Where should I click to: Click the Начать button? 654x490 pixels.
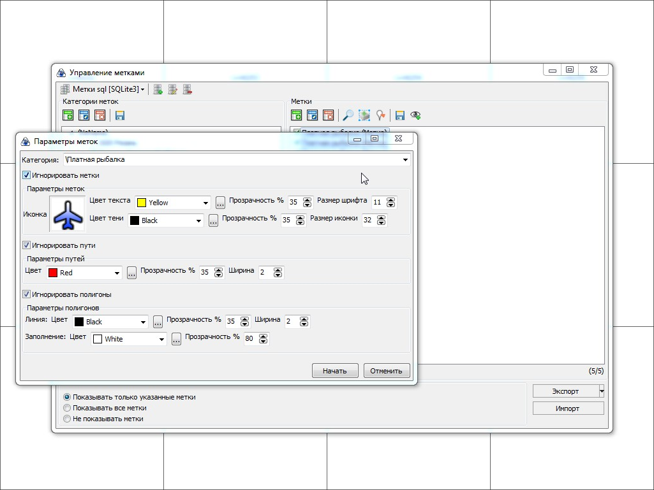[x=335, y=371]
